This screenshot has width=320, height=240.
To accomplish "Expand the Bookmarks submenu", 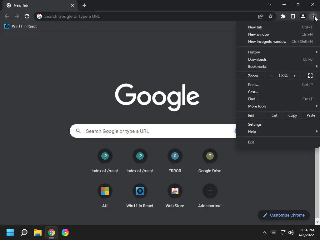I will pyautogui.click(x=278, y=67).
